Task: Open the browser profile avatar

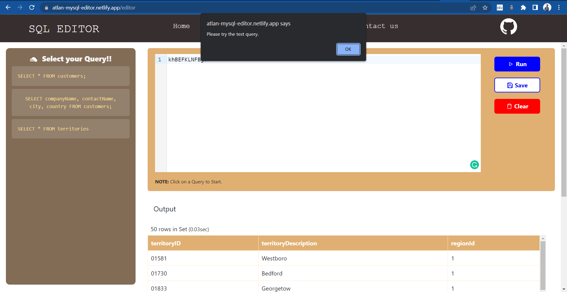Action: 547,7
